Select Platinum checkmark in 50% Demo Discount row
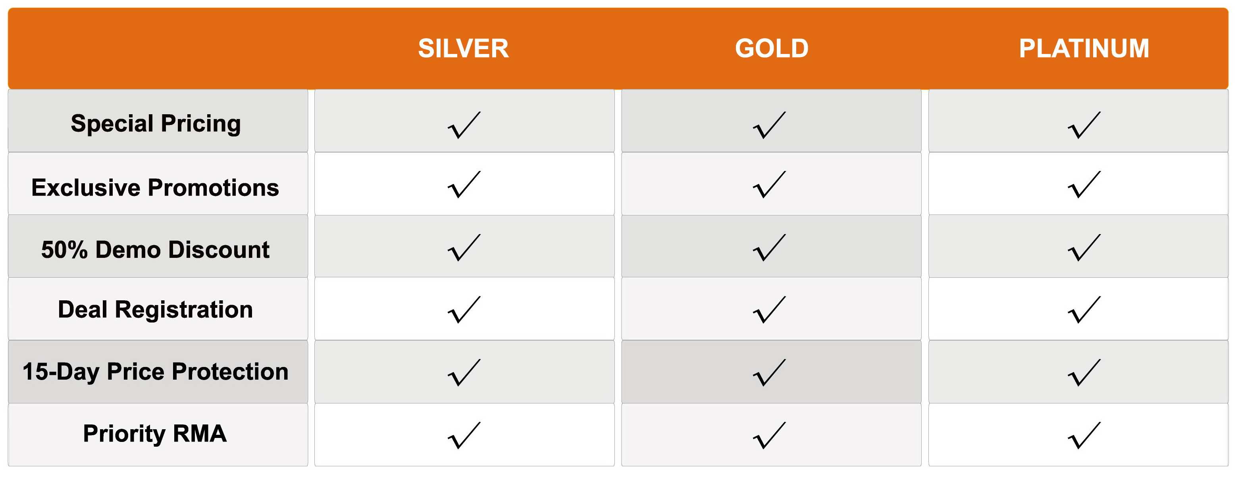 click(1084, 248)
